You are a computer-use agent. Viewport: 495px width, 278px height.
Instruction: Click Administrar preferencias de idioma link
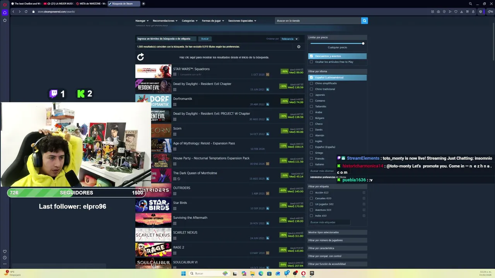(x=328, y=177)
